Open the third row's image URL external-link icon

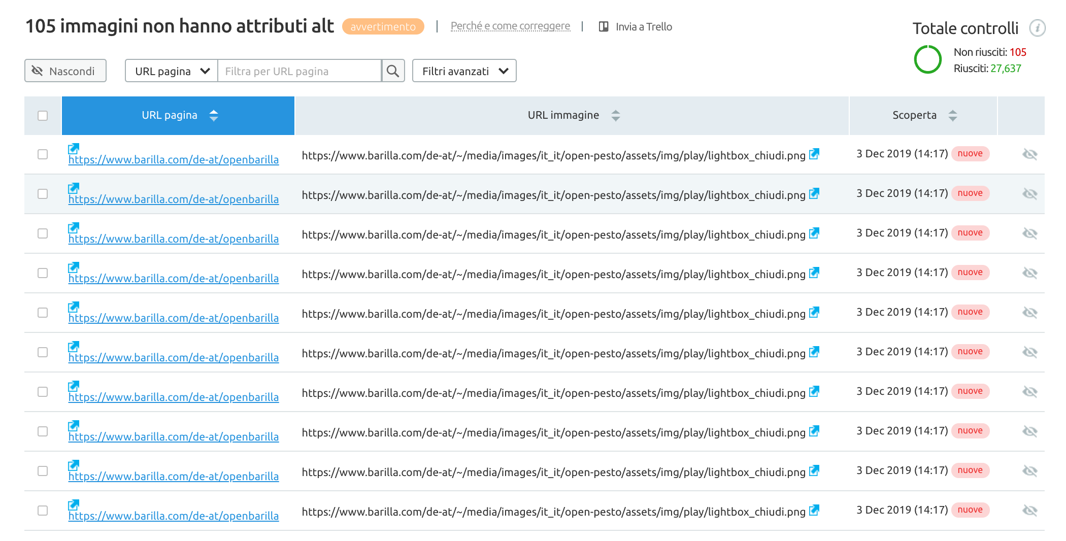(x=814, y=233)
